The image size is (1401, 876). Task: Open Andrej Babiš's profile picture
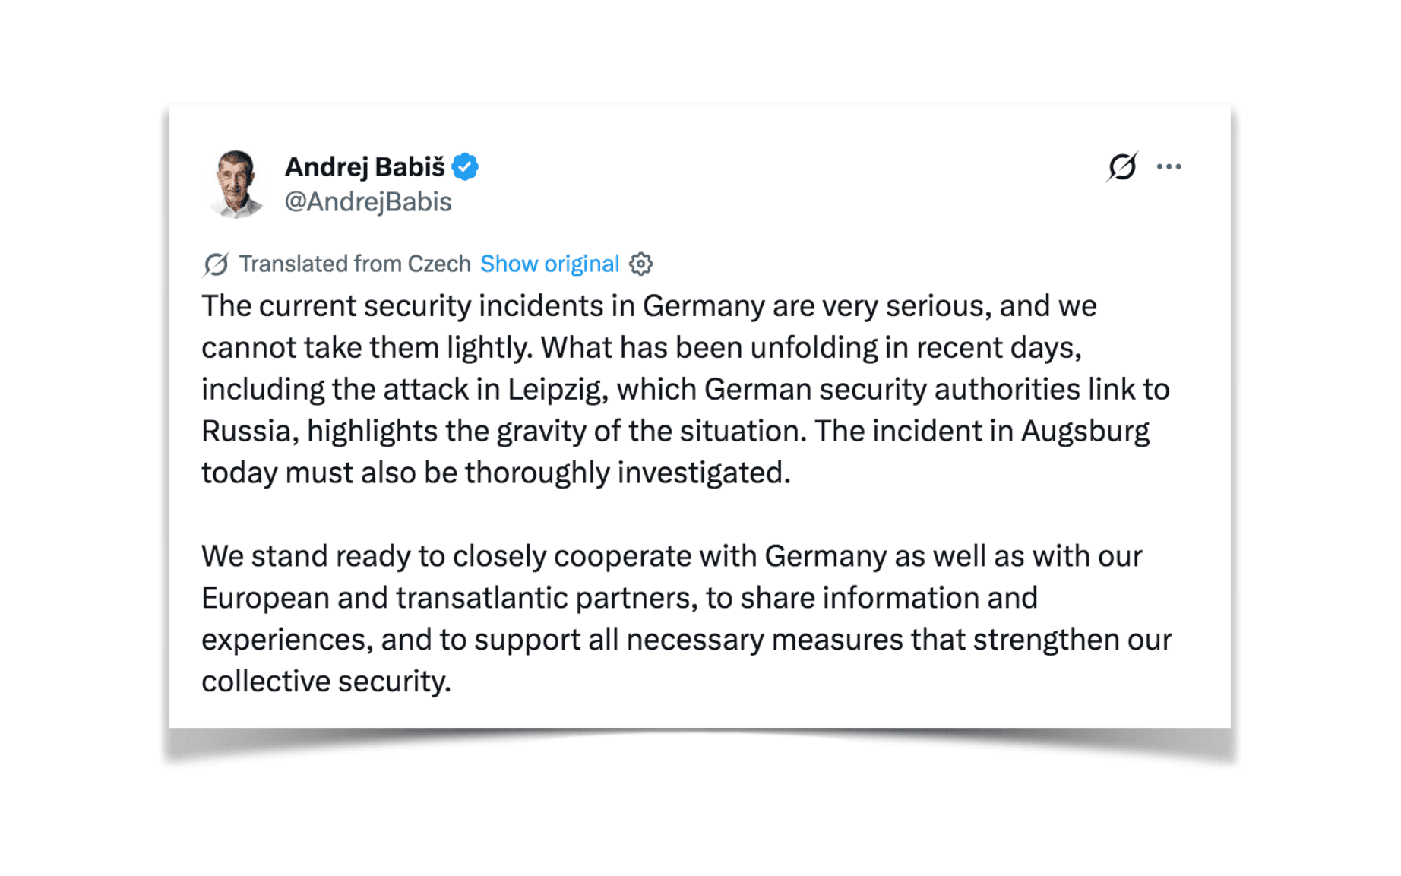(x=236, y=184)
